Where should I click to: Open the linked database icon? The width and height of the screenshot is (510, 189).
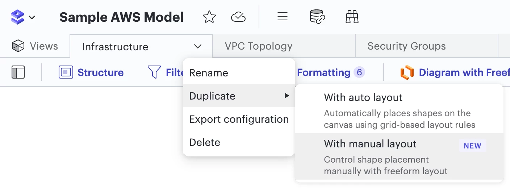click(317, 17)
